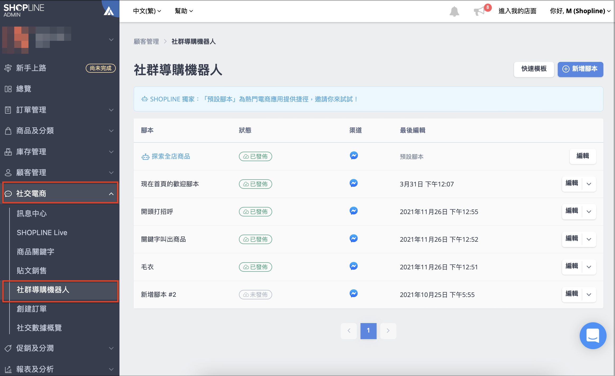Expand edit options for 毛衣
This screenshot has height=376, width=615.
coord(589,267)
